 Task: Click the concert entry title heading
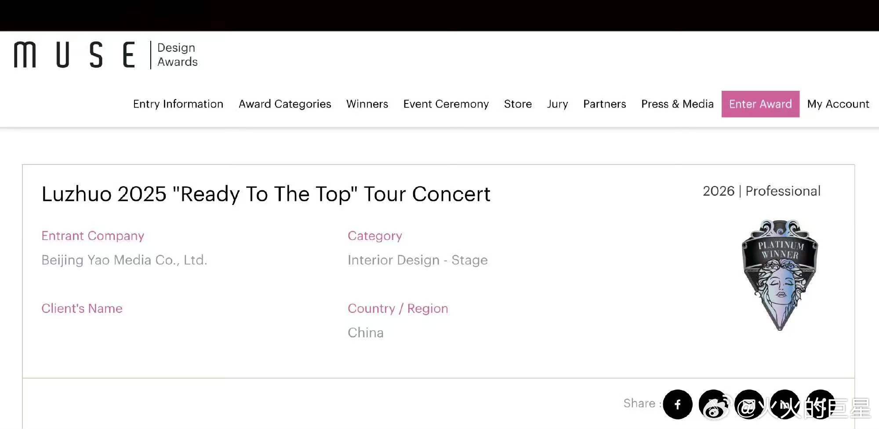pos(266,194)
